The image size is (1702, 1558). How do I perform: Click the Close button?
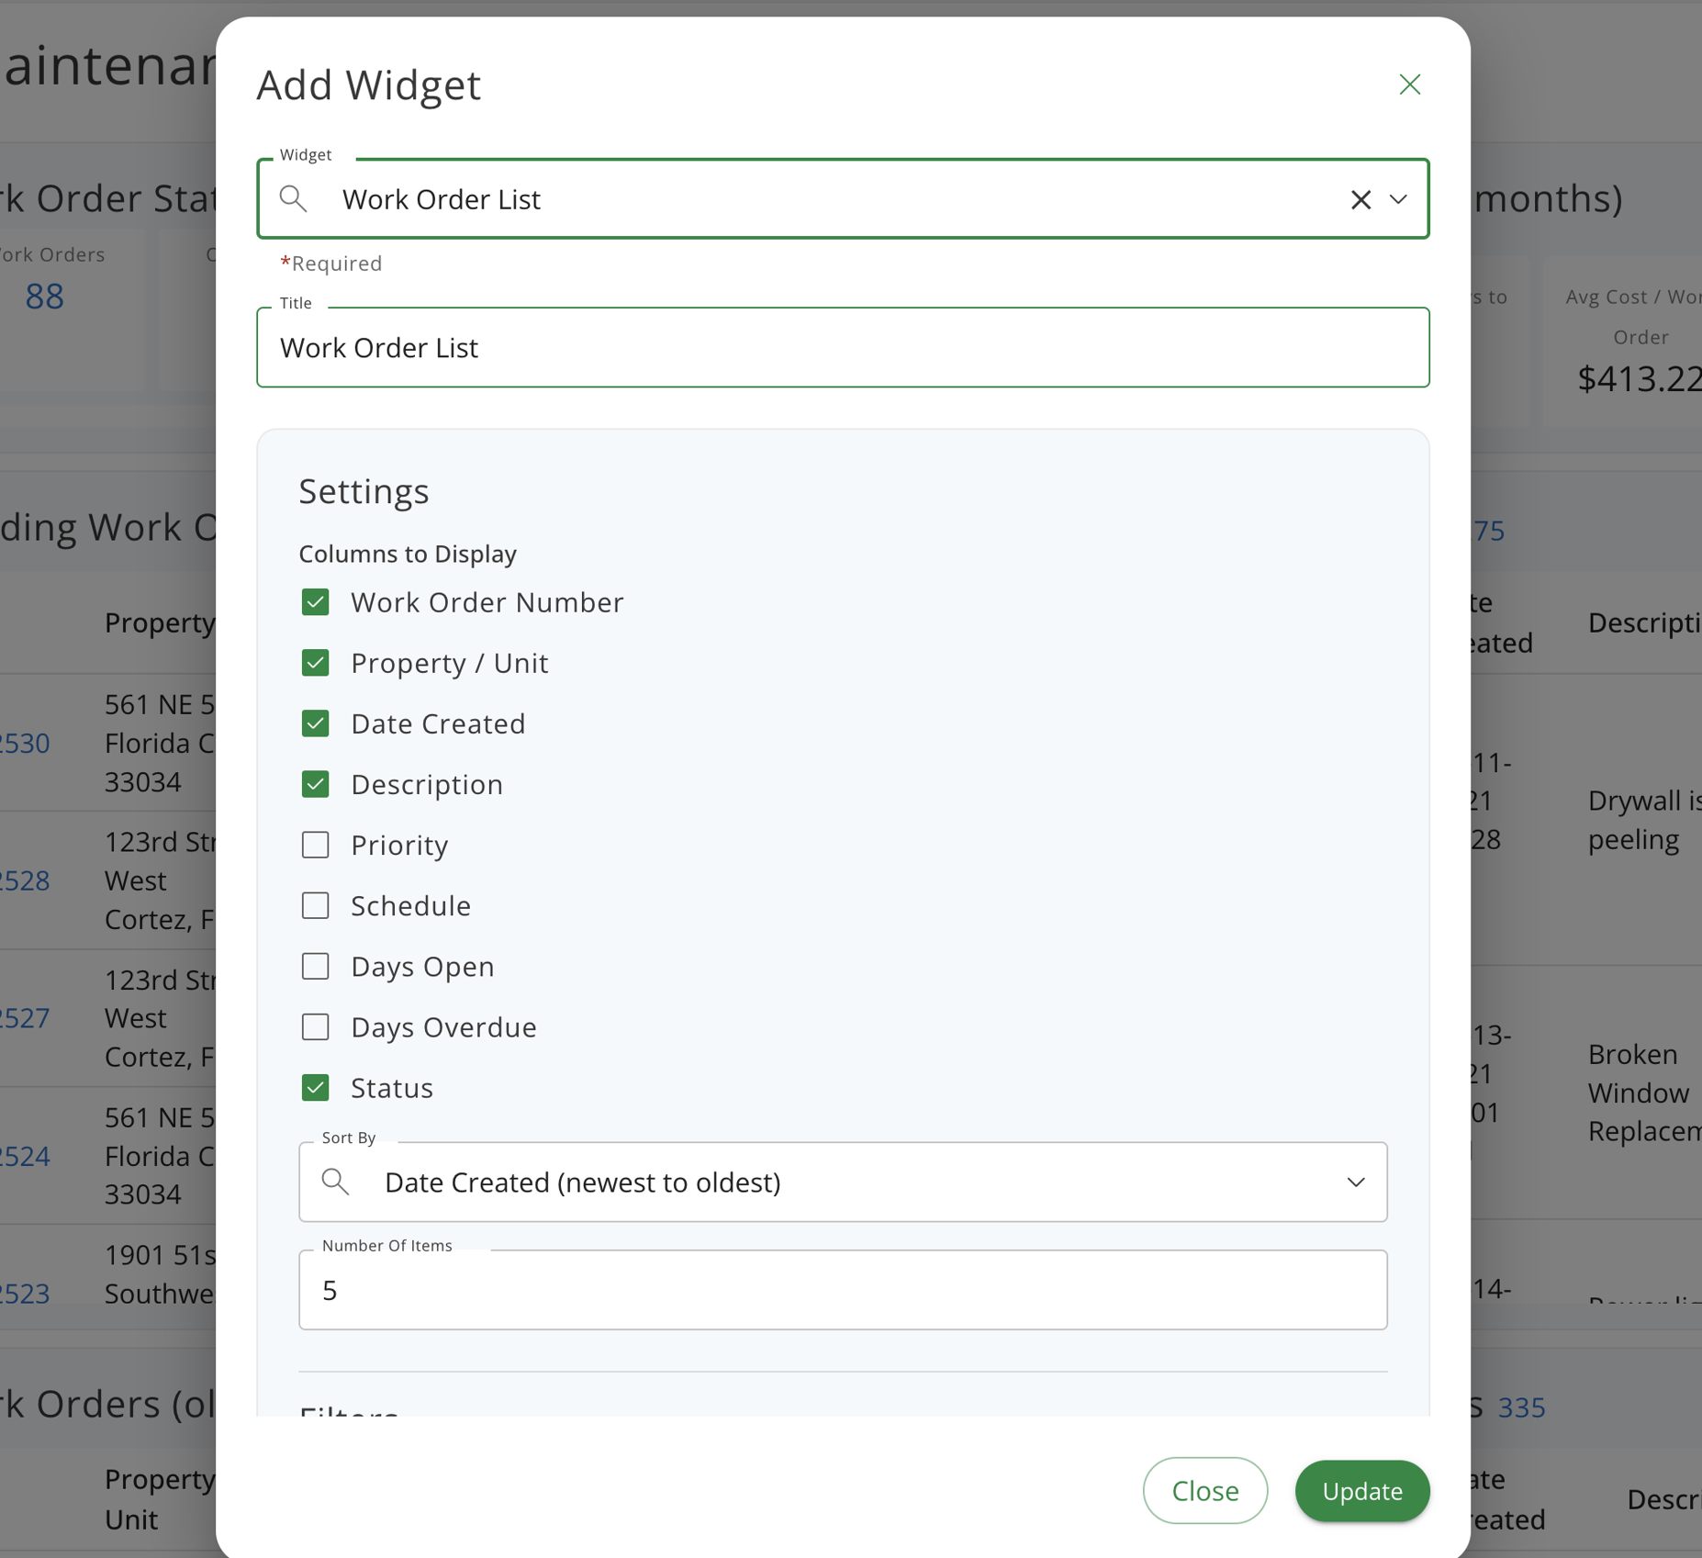click(x=1204, y=1491)
